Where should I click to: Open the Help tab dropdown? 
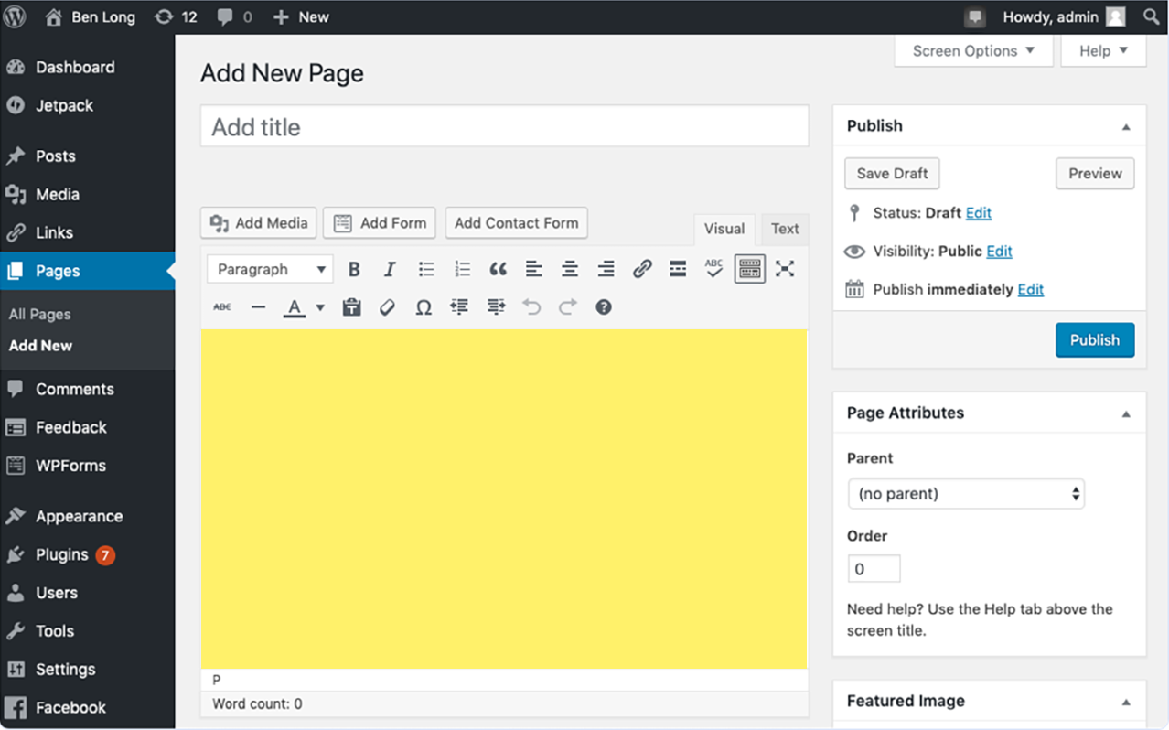[1103, 51]
